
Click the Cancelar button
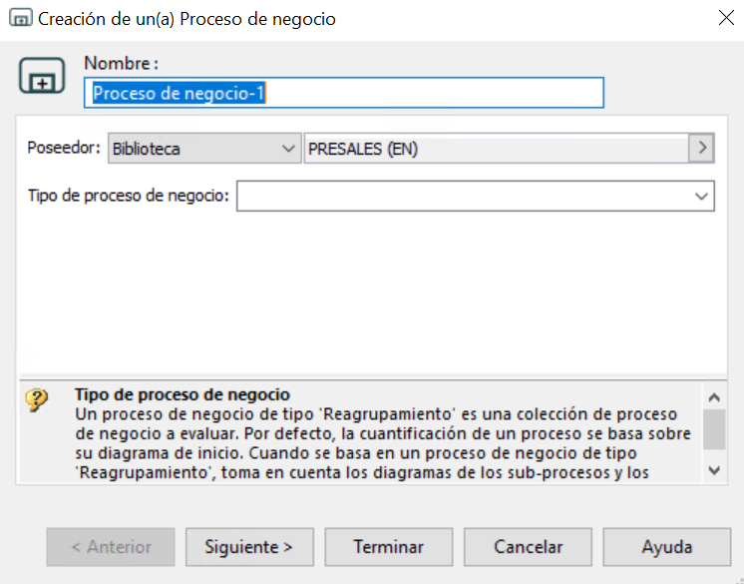click(x=528, y=547)
